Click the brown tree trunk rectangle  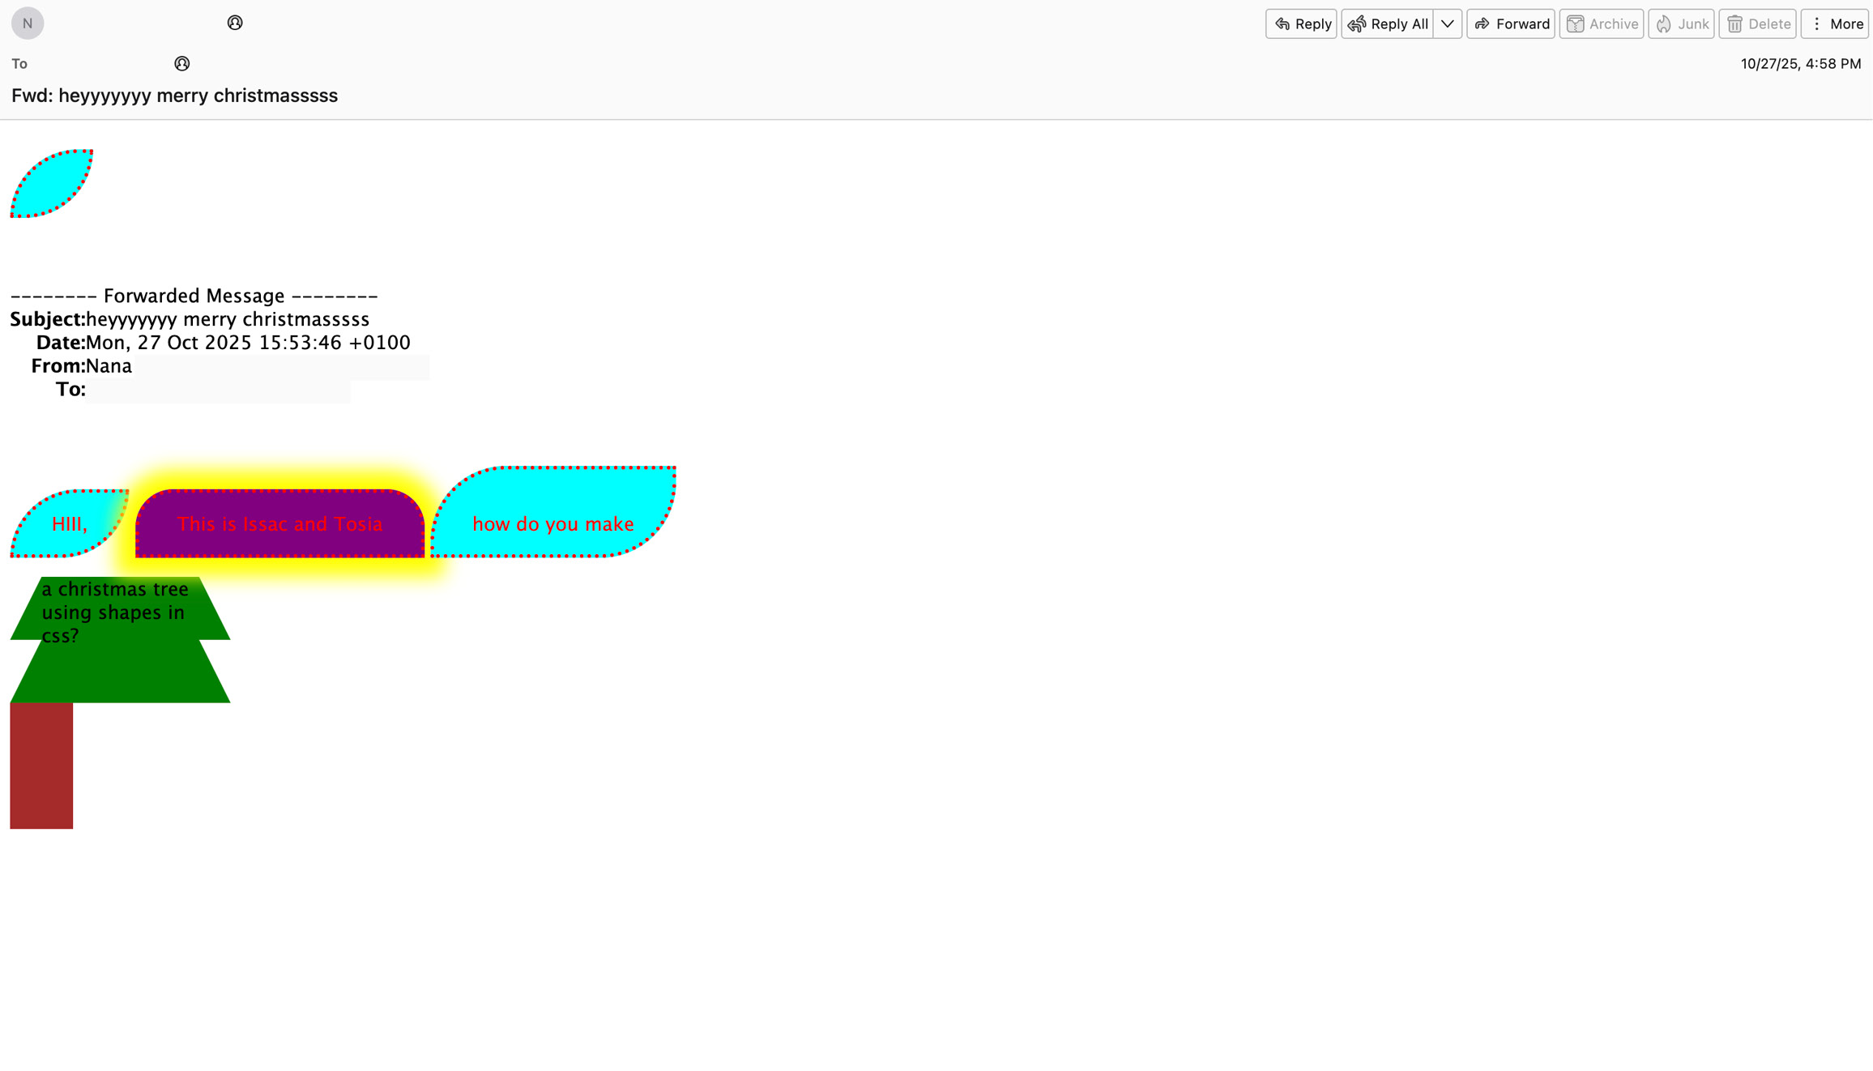41,765
